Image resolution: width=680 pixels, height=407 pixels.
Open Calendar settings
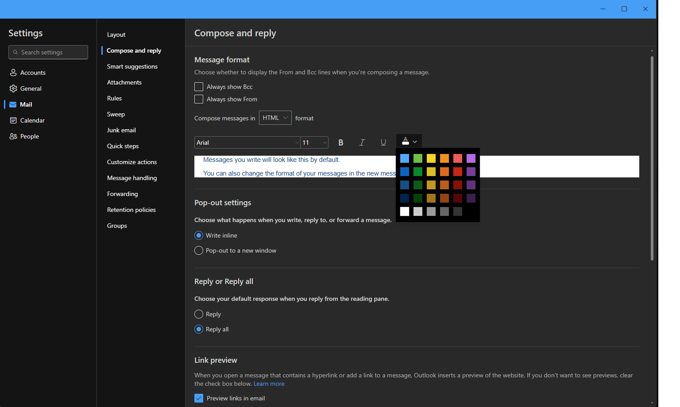point(32,120)
